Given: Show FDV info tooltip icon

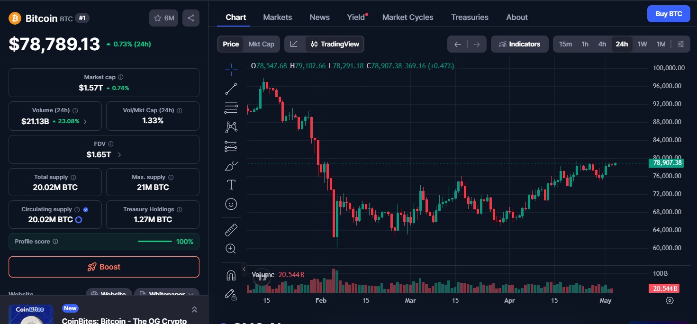Looking at the screenshot, I should [x=110, y=144].
